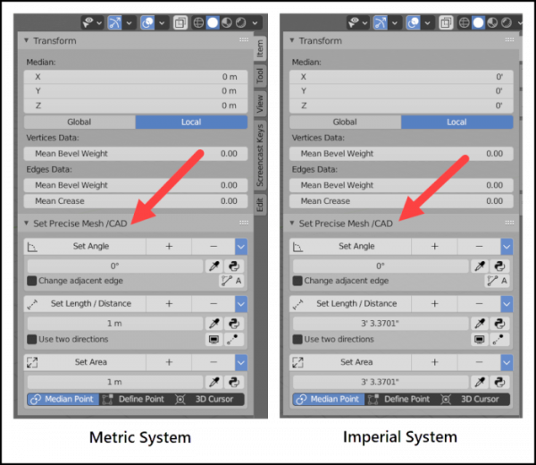Enable Change adjacent edge in metric panel
This screenshot has height=465, width=536.
pos(32,281)
